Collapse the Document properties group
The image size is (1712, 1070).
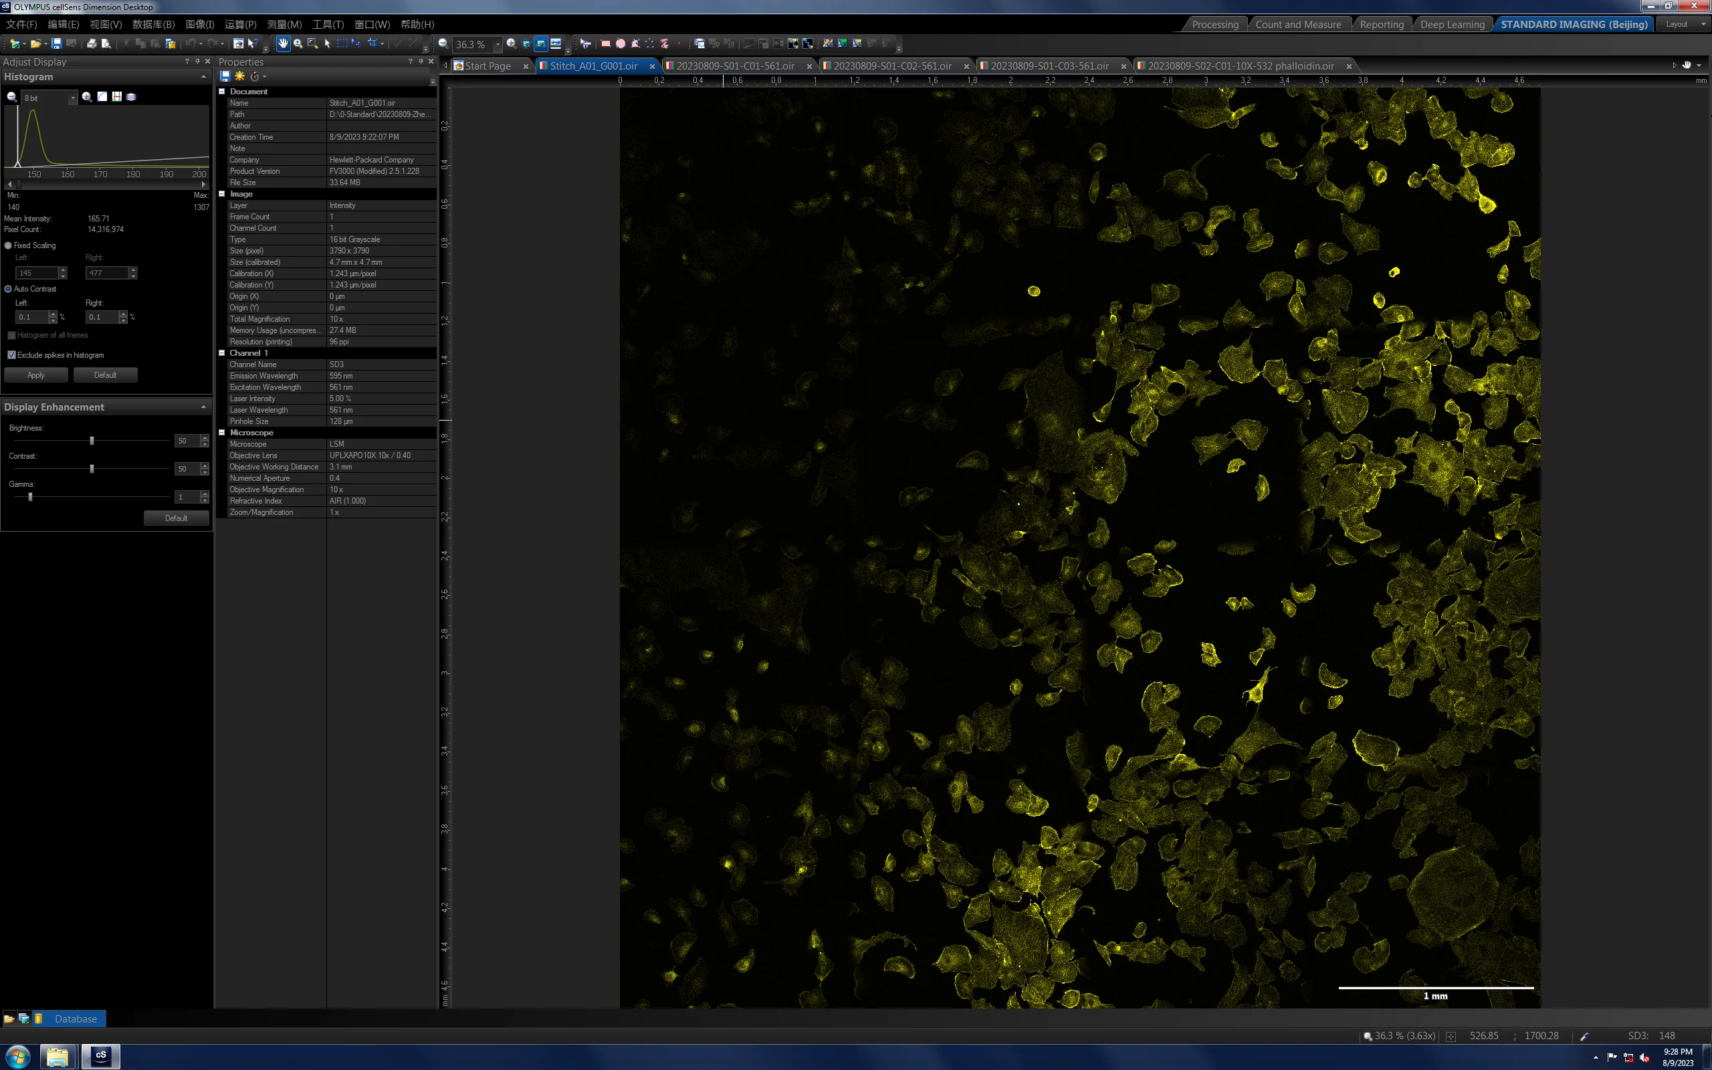coord(221,92)
